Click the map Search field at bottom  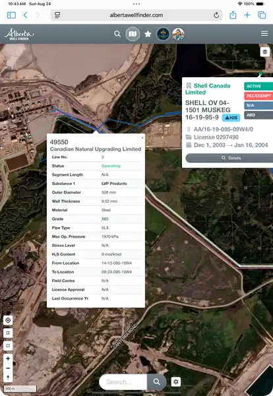[123, 382]
